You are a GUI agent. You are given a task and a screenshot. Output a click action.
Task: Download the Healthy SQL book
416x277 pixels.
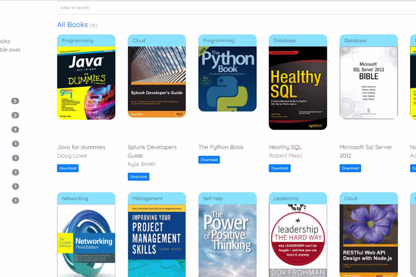[x=279, y=168]
